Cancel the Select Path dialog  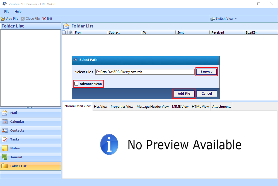(x=207, y=94)
